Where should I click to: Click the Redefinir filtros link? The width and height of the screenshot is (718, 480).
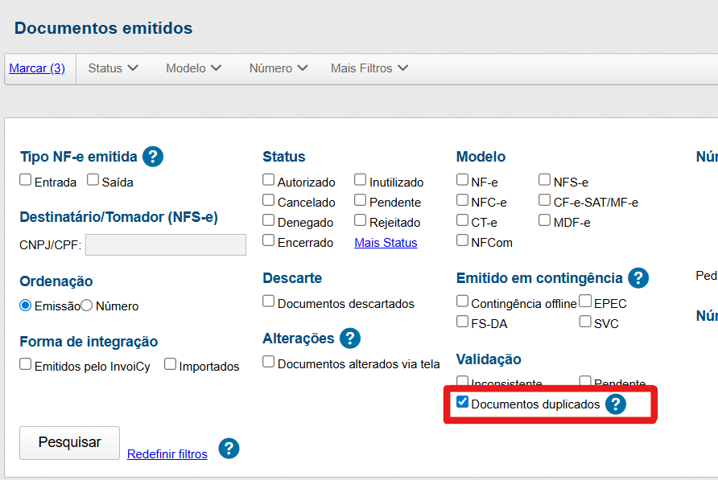tap(167, 454)
